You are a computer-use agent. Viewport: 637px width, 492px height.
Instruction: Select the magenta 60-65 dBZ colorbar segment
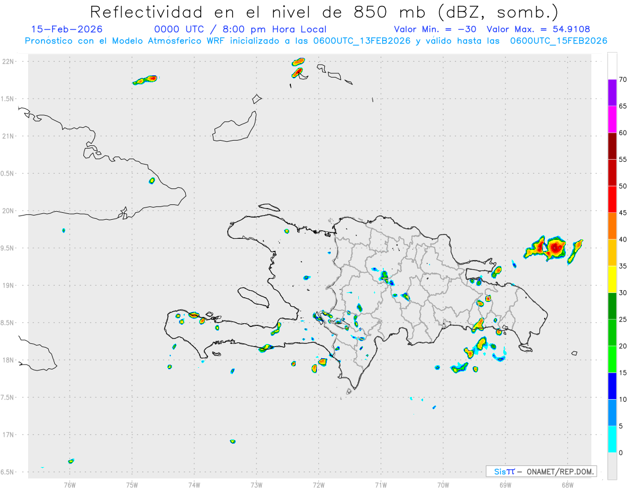(x=612, y=119)
